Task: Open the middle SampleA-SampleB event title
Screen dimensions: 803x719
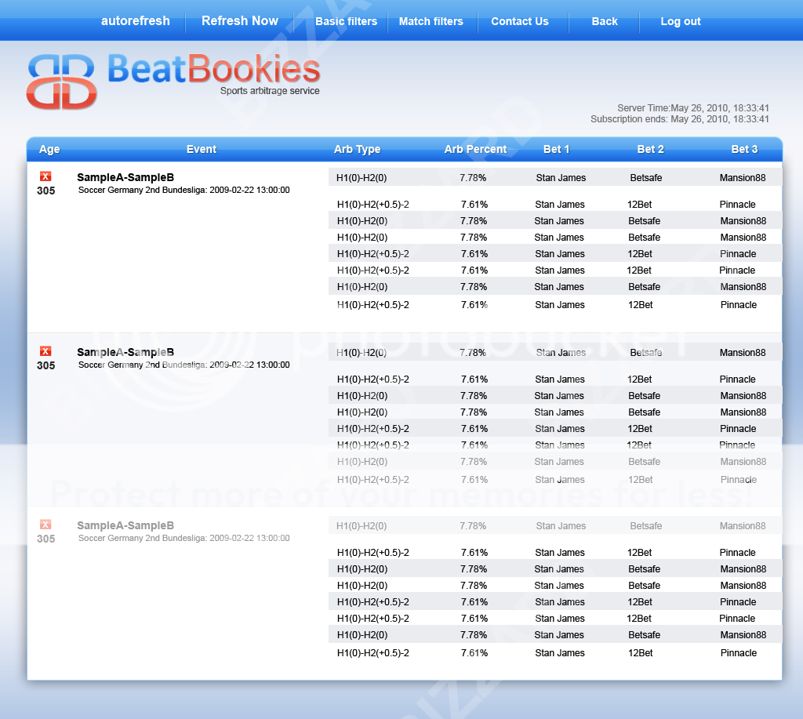Action: pos(125,352)
